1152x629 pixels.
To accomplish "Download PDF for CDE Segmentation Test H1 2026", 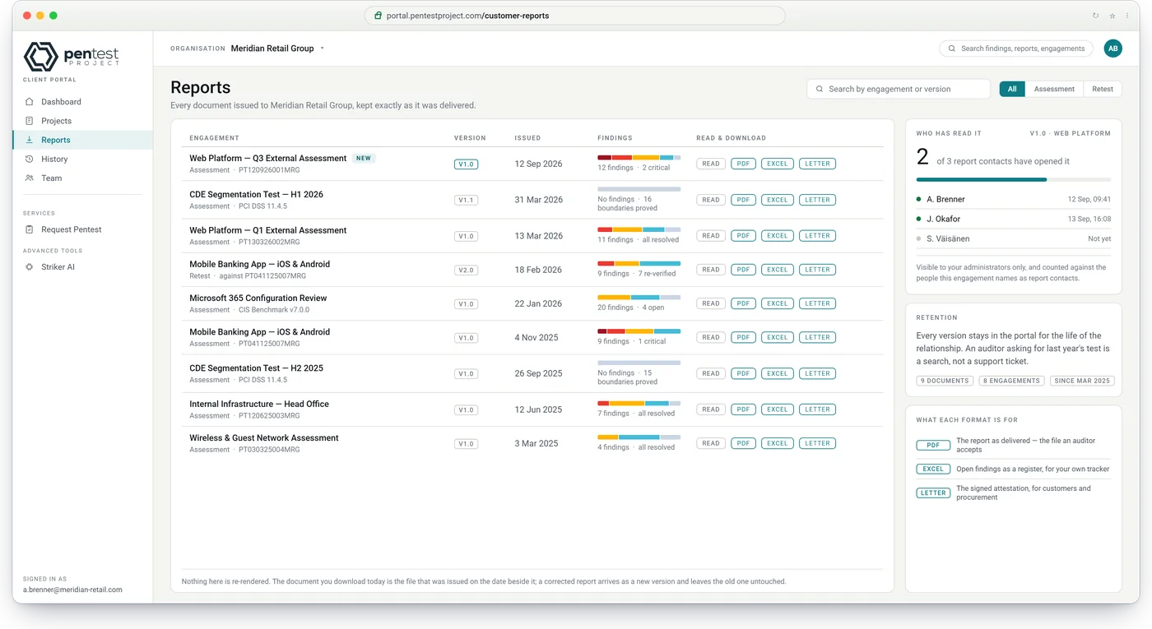I will pos(743,200).
